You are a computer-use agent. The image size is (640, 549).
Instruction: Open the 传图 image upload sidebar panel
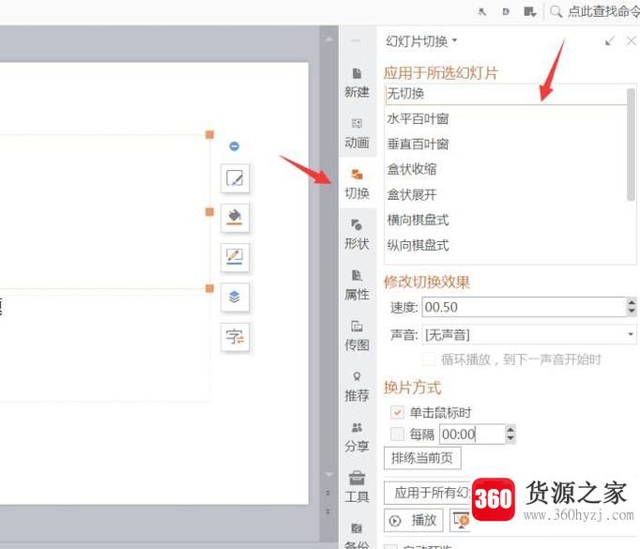click(x=357, y=336)
